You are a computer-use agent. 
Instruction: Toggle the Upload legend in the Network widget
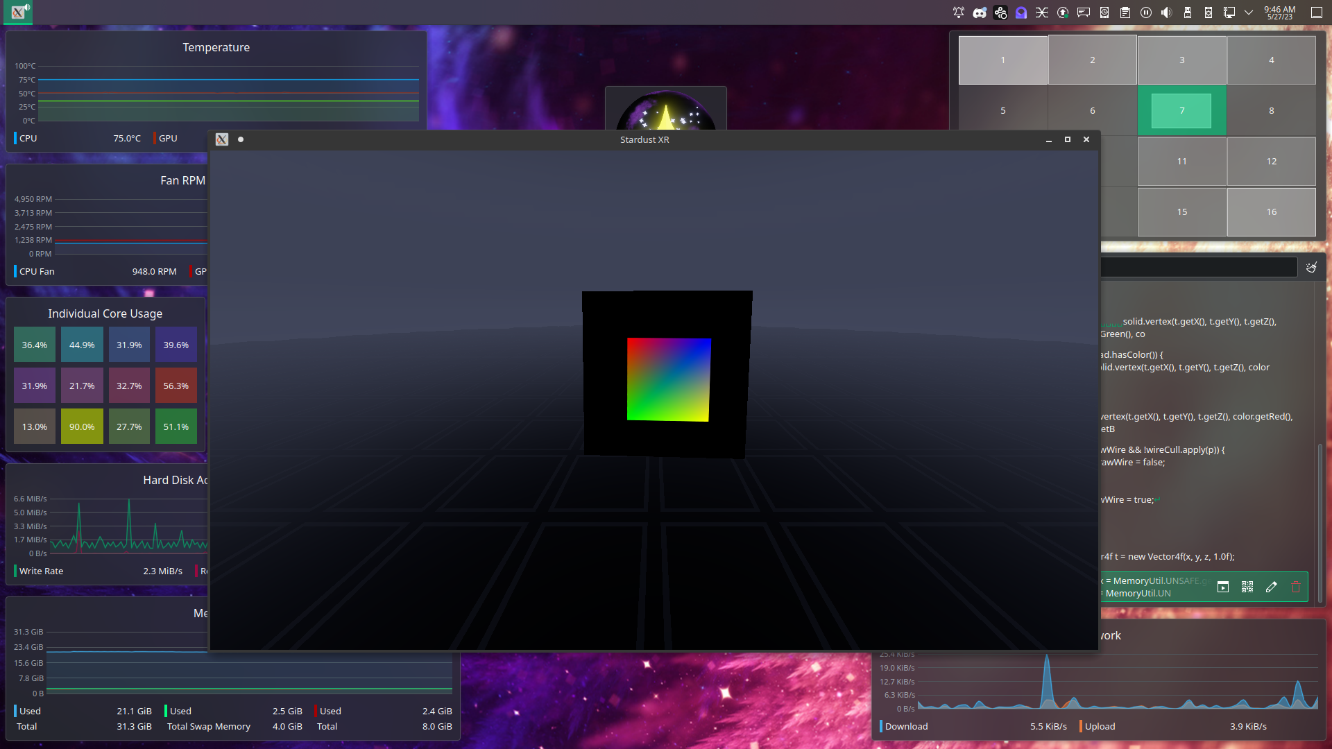1099,726
